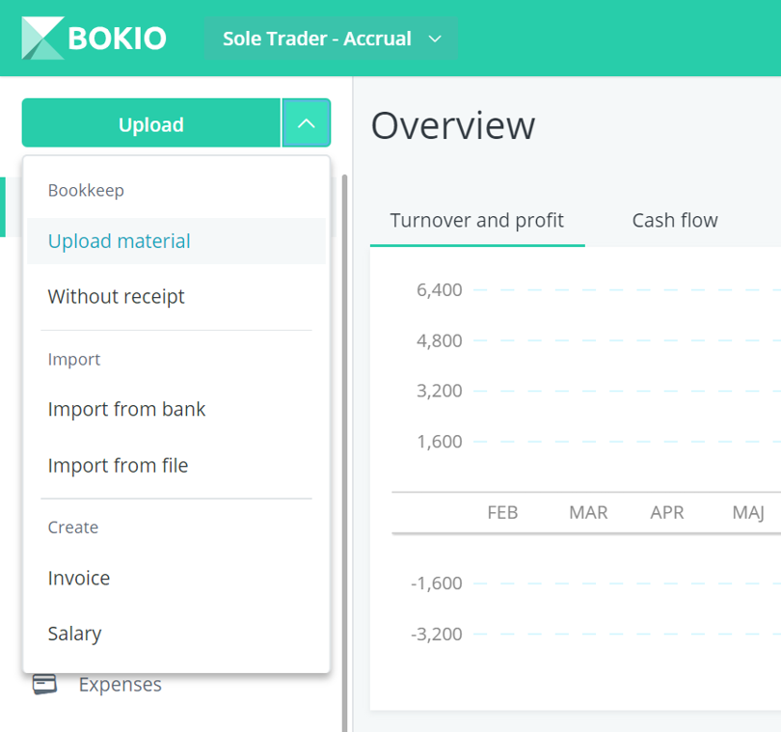Click the APR month label on chart
Screen dimensions: 781x732
(667, 512)
